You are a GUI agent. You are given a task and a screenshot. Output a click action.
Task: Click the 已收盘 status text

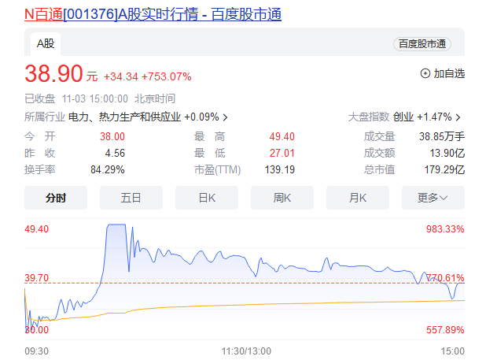point(39,98)
